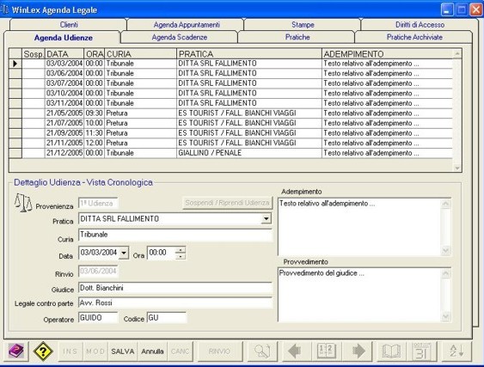Click the Curia input field
The height and width of the screenshot is (367, 484).
175,235
